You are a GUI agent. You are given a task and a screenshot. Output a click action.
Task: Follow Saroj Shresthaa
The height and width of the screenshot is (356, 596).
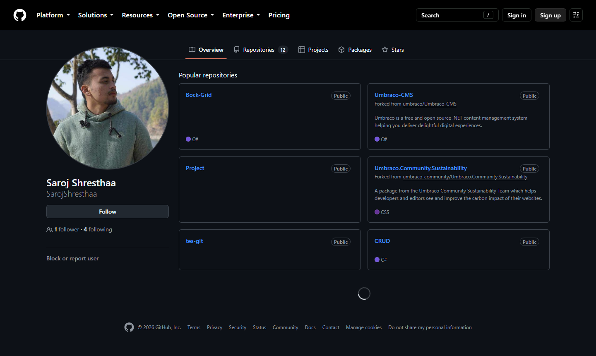tap(108, 212)
